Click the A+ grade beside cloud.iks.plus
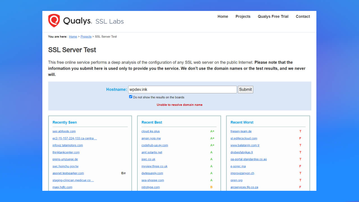 [x=212, y=131]
